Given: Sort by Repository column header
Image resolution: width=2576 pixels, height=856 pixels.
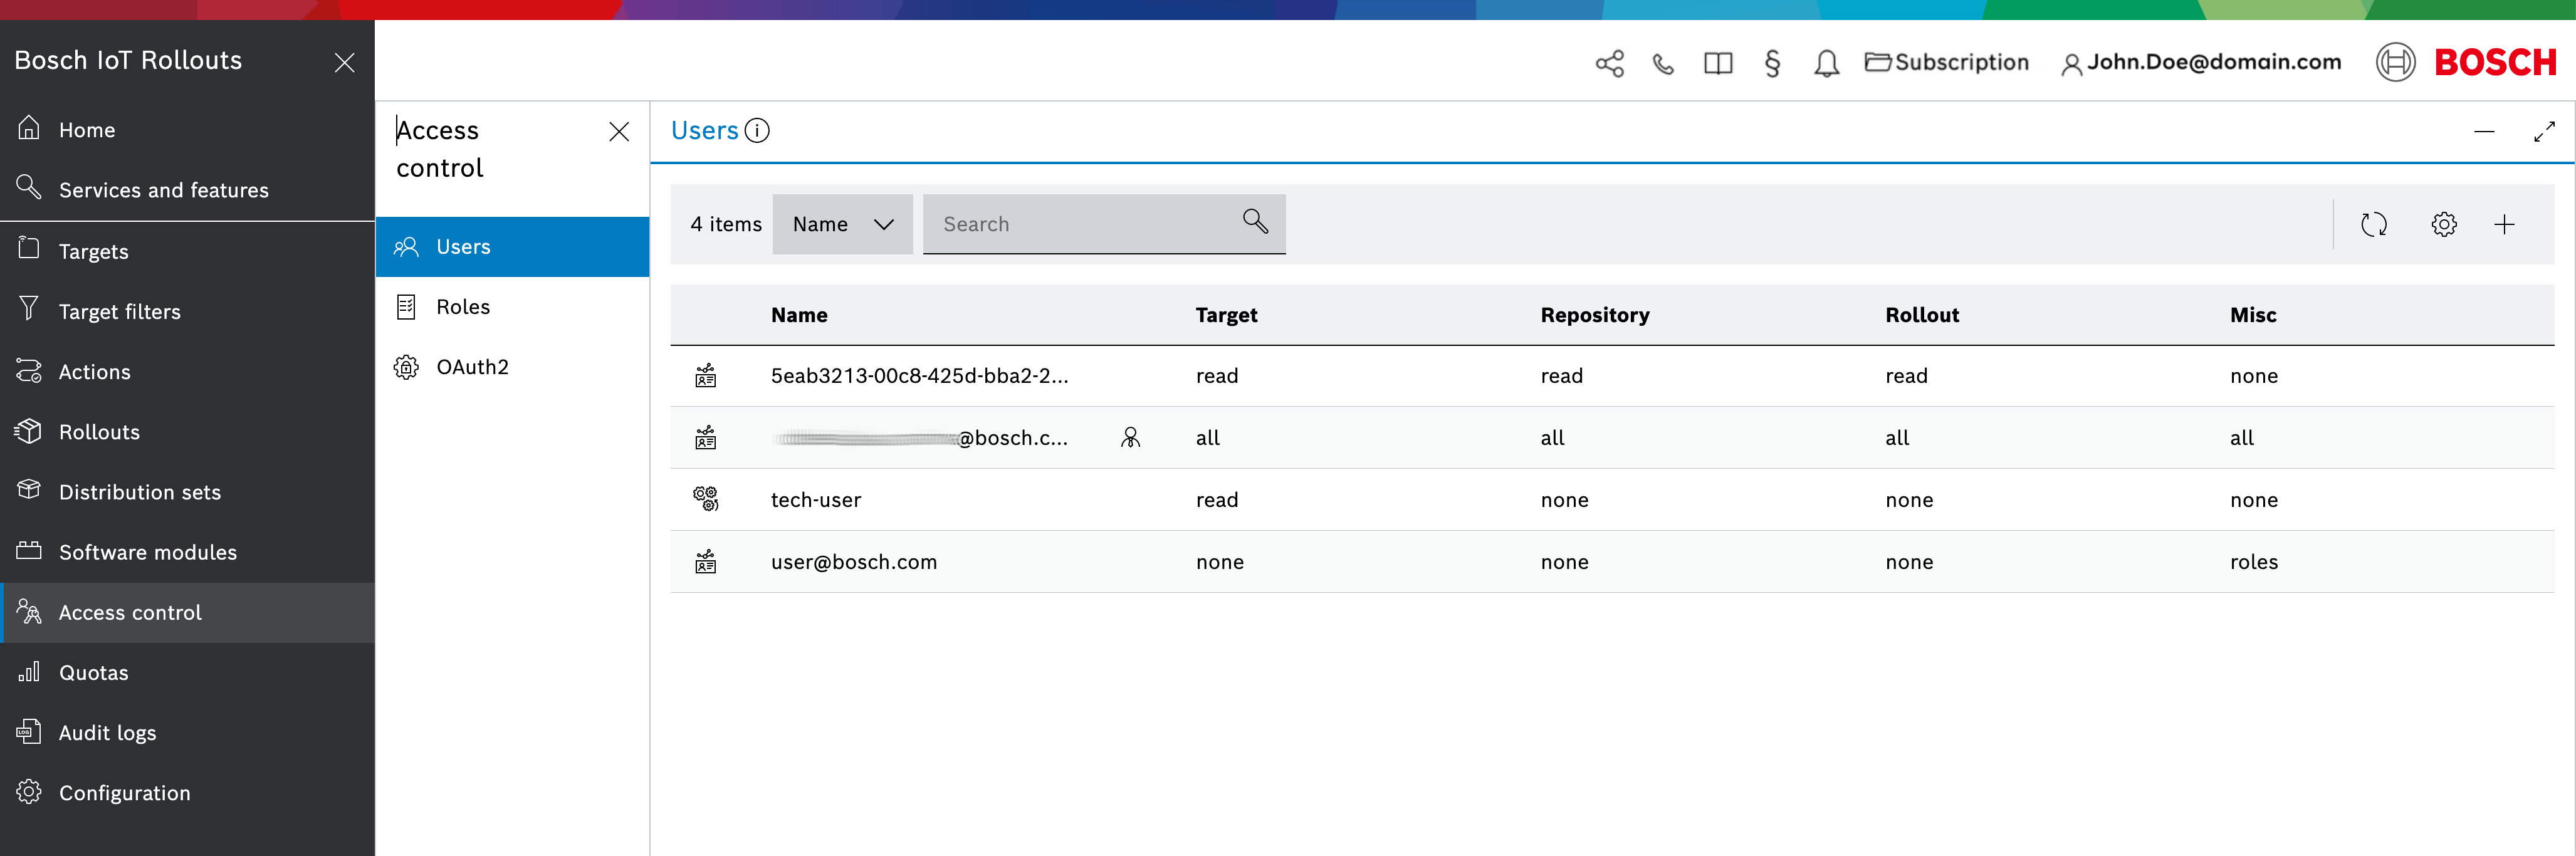Looking at the screenshot, I should pyautogui.click(x=1595, y=315).
